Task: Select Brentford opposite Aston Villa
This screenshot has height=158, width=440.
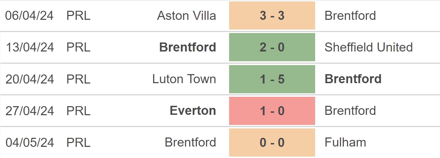Action: coord(350,16)
